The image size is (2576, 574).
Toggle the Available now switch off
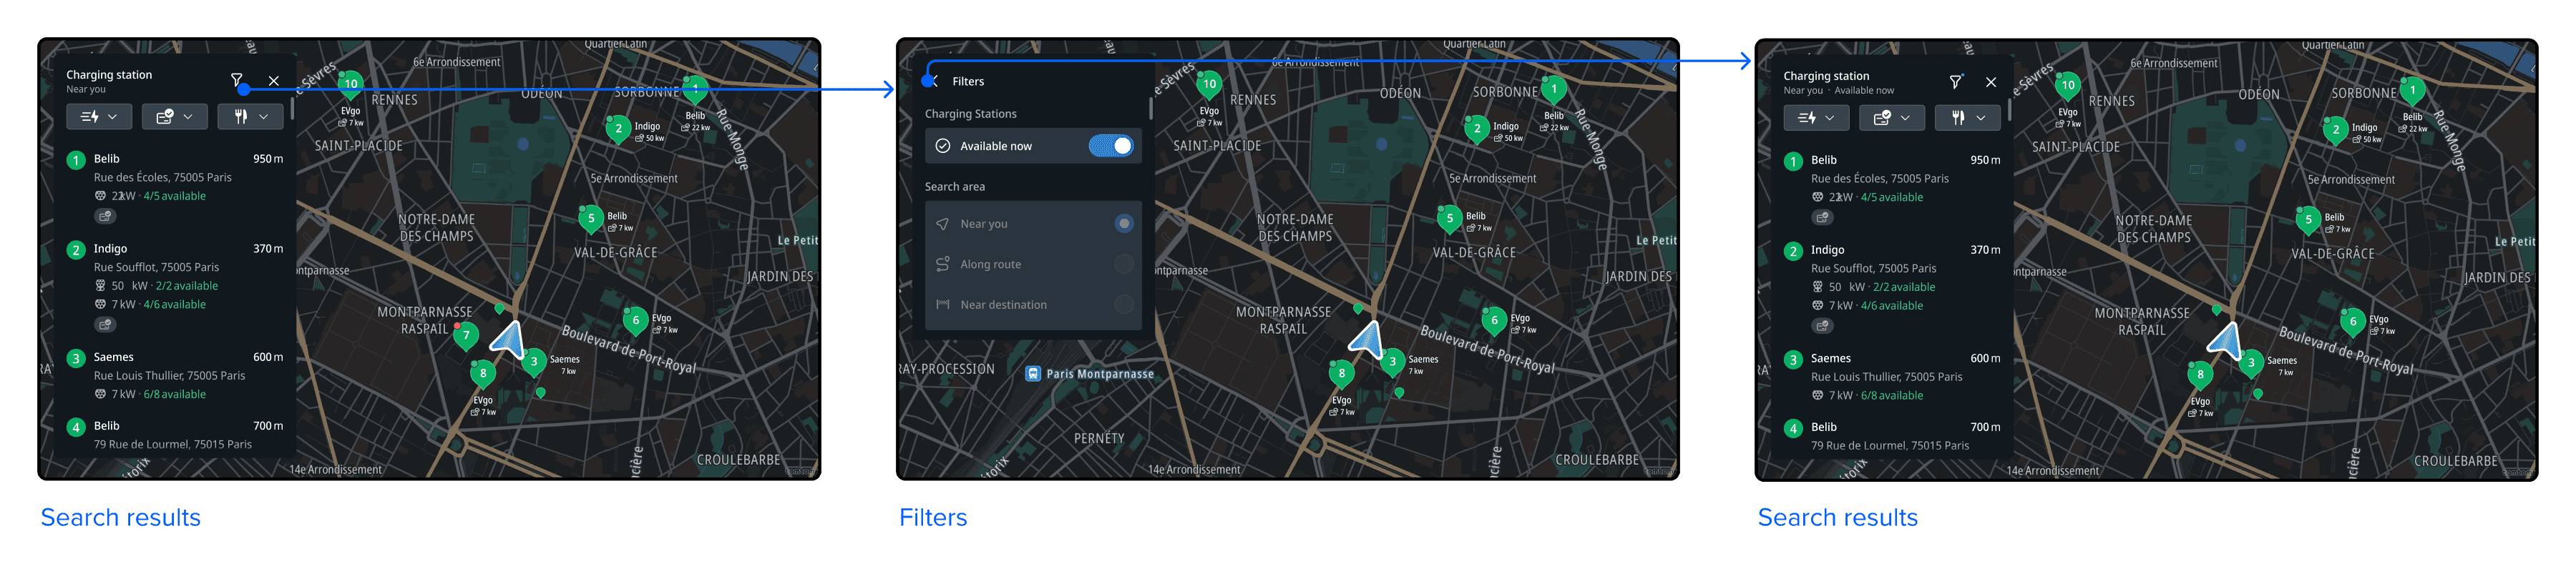click(1111, 146)
